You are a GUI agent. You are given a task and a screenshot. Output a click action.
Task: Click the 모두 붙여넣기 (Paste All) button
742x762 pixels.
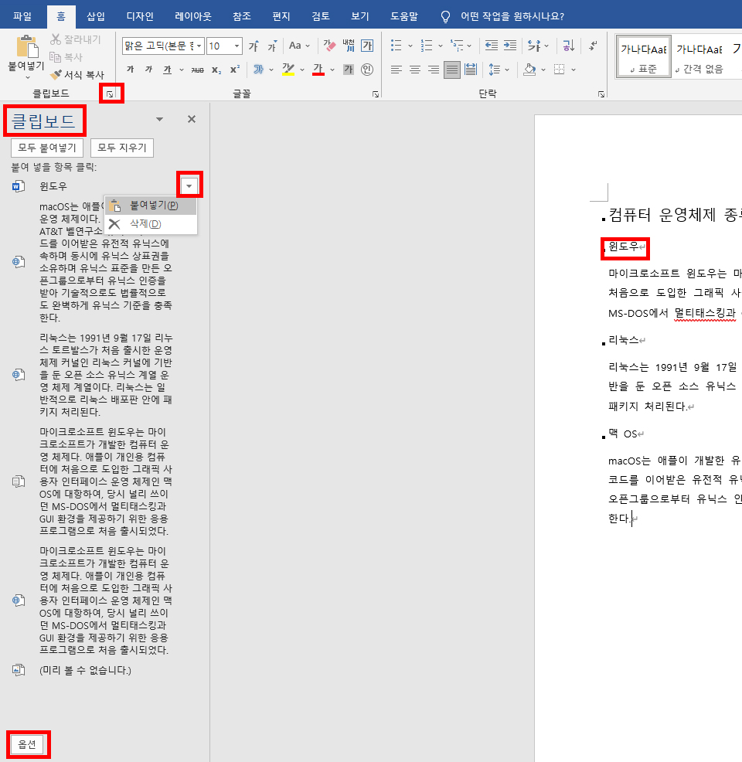47,148
